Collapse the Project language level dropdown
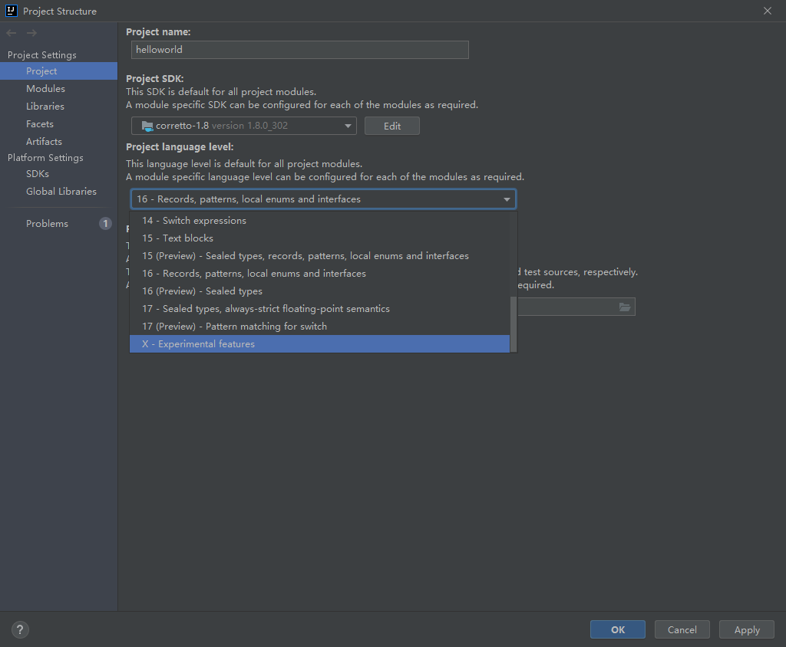 507,199
